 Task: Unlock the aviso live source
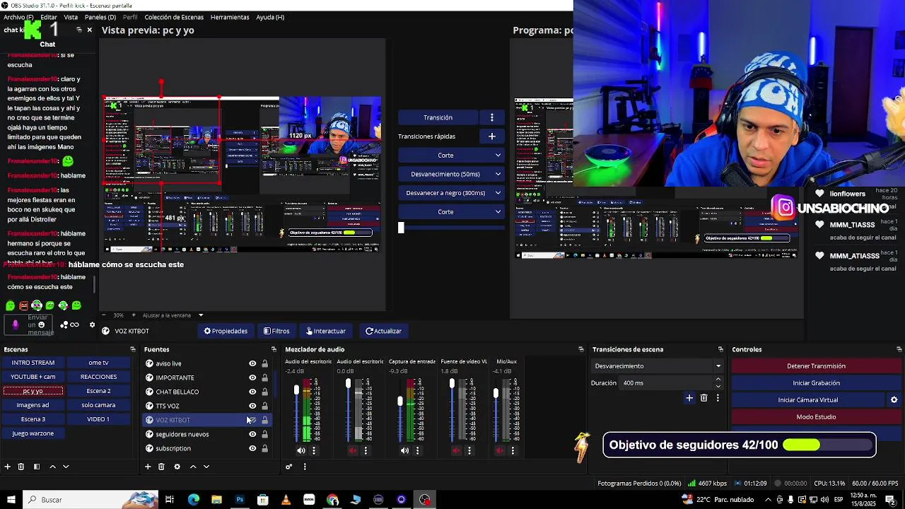click(x=265, y=363)
